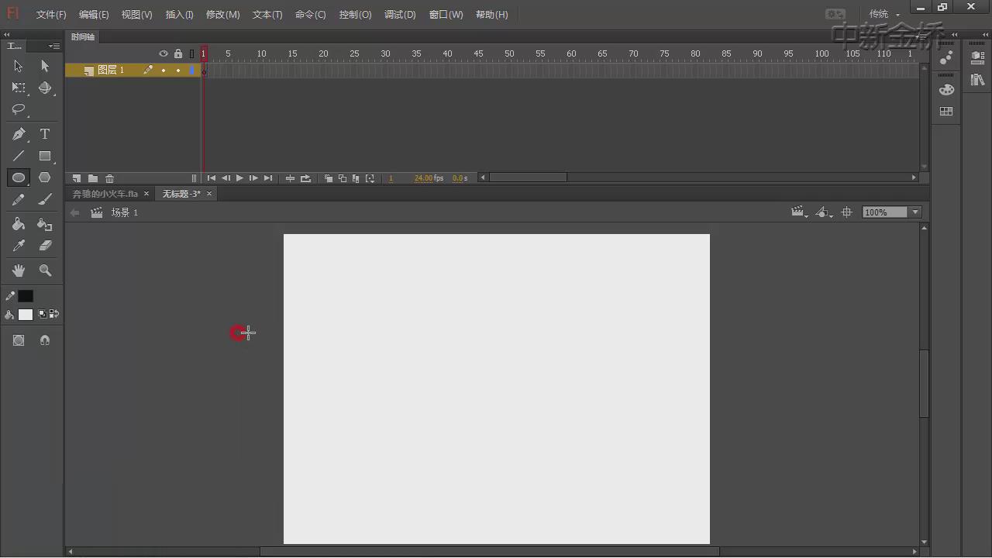The height and width of the screenshot is (558, 992).
Task: Open the 传统 workspace dropdown
Action: (x=885, y=14)
